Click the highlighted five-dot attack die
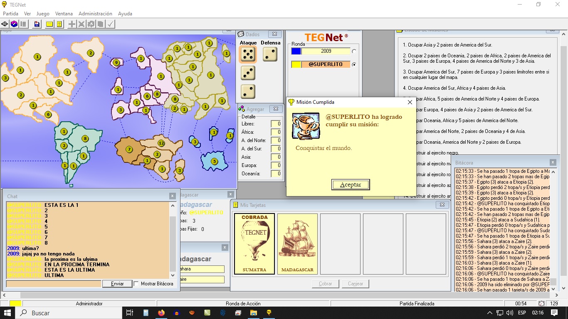Image resolution: width=568 pixels, height=319 pixels. click(x=248, y=54)
